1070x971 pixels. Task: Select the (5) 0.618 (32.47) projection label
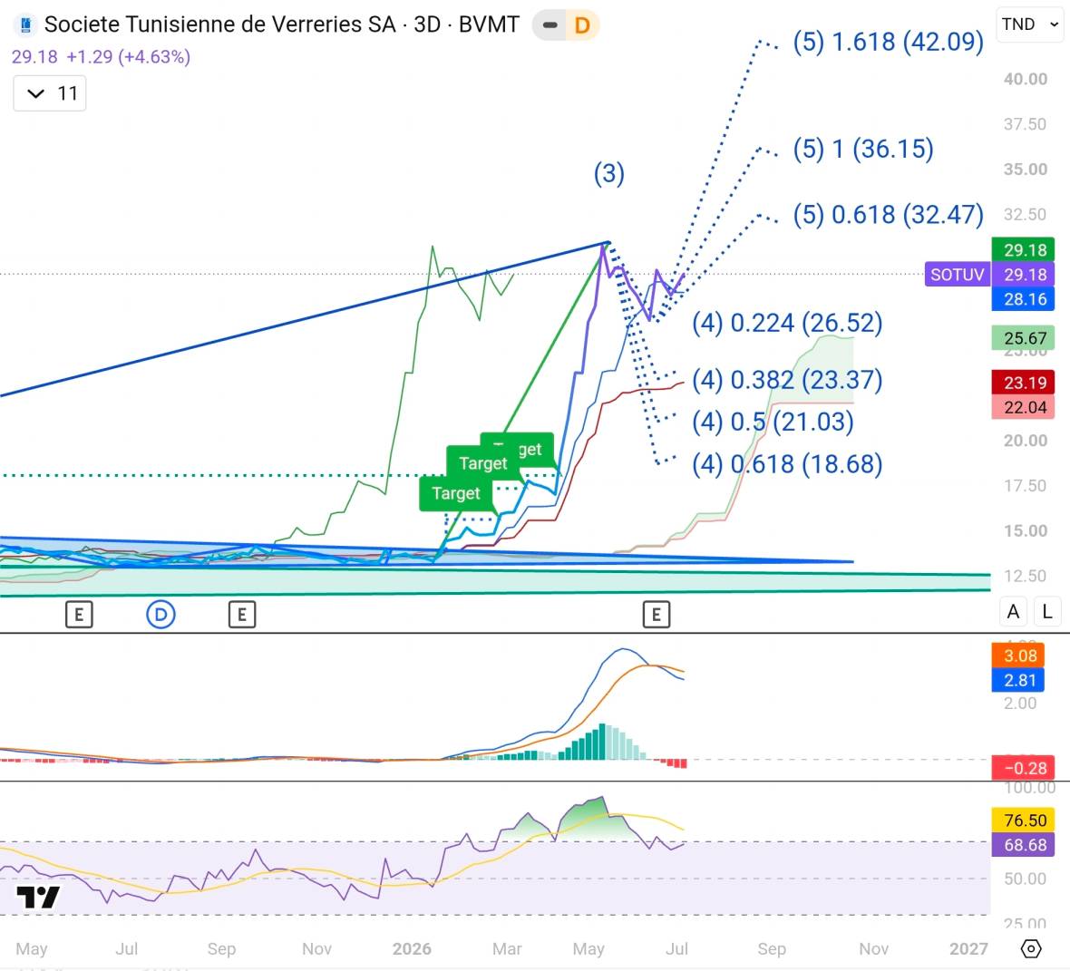(x=888, y=214)
